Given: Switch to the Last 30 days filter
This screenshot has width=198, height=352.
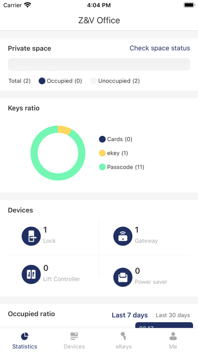Looking at the screenshot, I should point(173,315).
